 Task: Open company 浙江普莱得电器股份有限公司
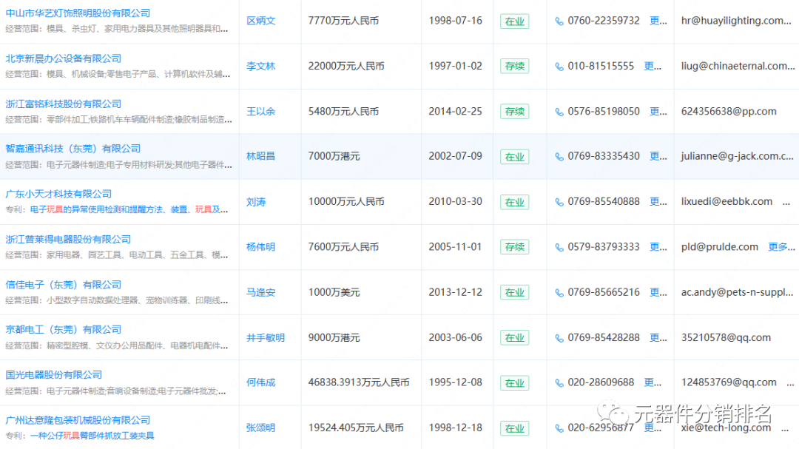pos(68,240)
